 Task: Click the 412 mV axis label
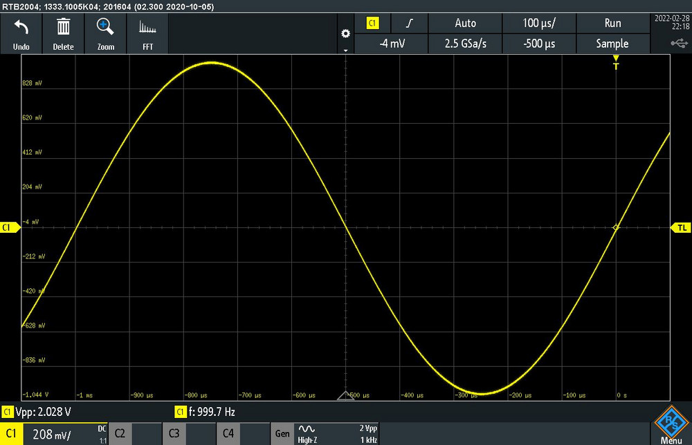[x=33, y=153]
